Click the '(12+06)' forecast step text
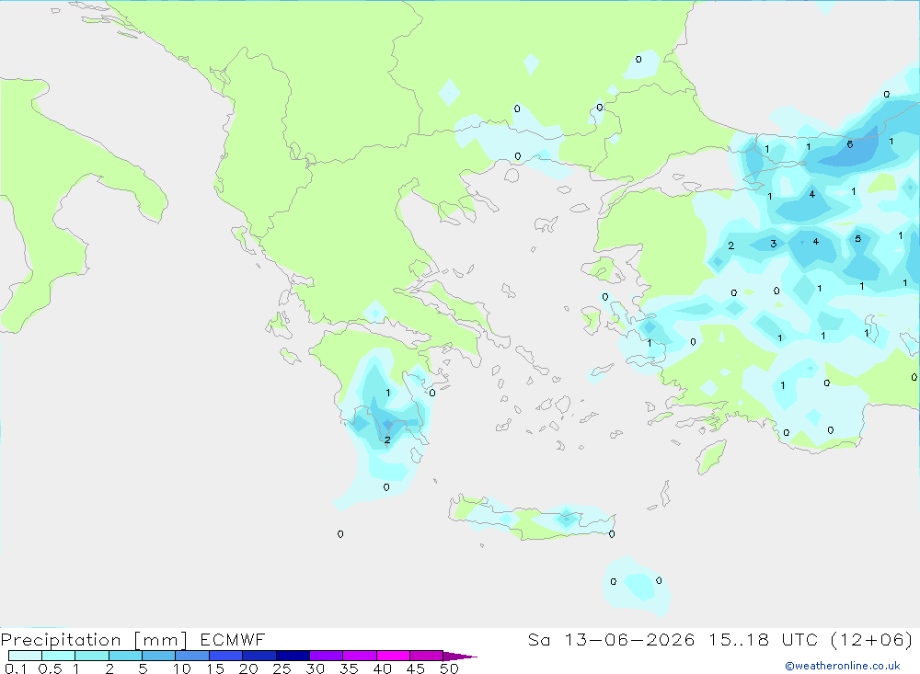Viewport: 920px width, 674px height. [x=872, y=639]
